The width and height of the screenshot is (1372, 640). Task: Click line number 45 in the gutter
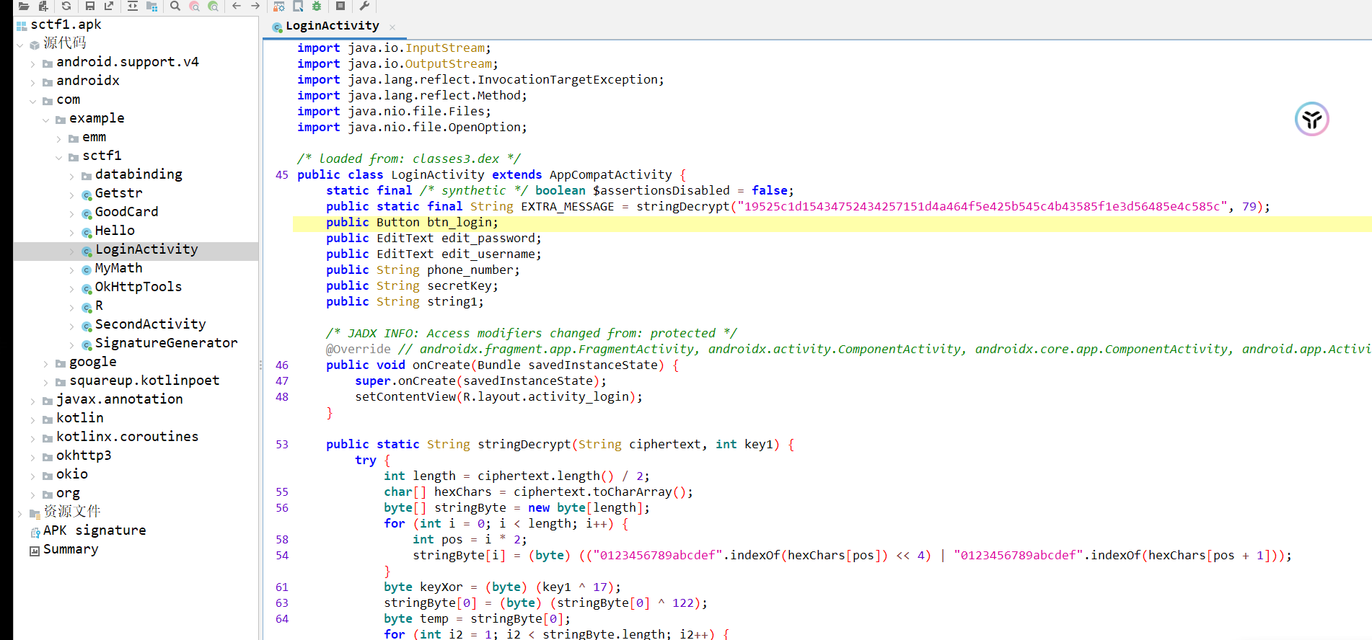(281, 174)
